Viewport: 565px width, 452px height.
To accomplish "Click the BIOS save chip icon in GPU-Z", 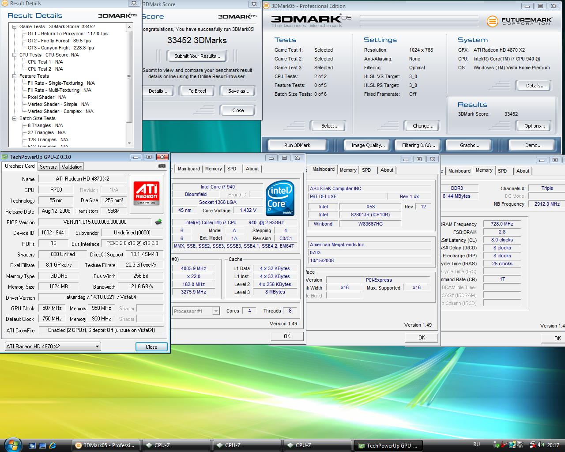I will (158, 222).
